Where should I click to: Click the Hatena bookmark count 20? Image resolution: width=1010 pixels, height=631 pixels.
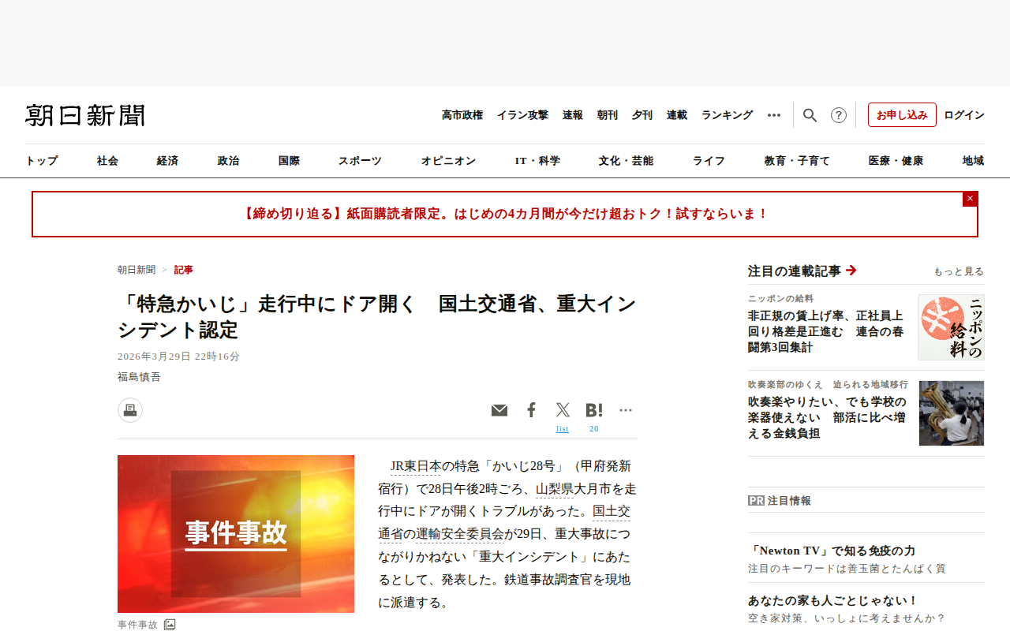pos(594,429)
